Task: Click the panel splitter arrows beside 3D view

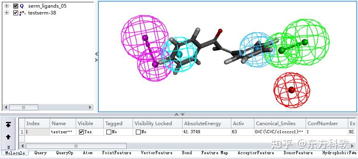Action: (x=96, y=57)
